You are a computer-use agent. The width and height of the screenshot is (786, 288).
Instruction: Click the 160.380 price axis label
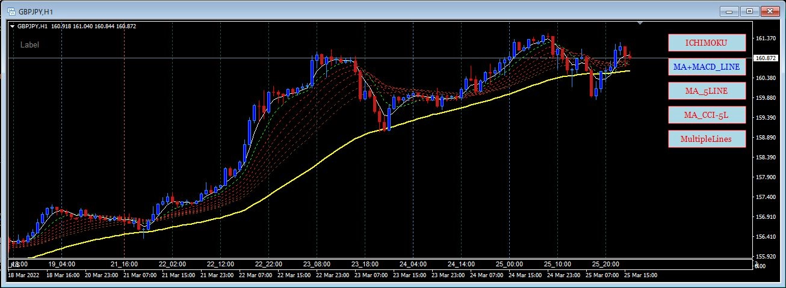(x=765, y=78)
